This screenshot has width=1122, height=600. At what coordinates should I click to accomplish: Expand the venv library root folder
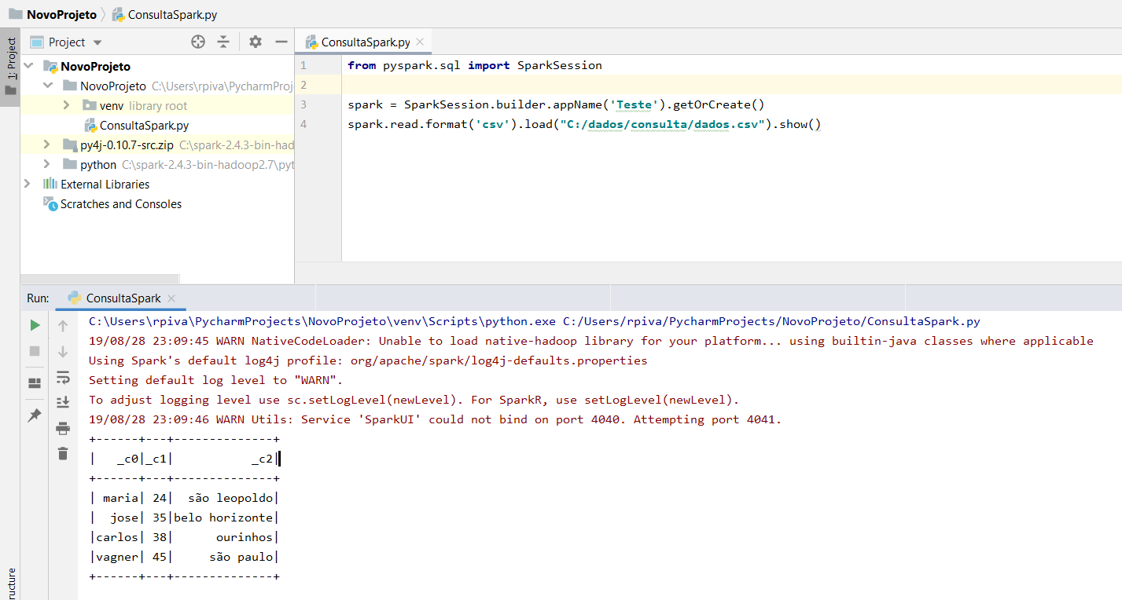click(x=66, y=105)
